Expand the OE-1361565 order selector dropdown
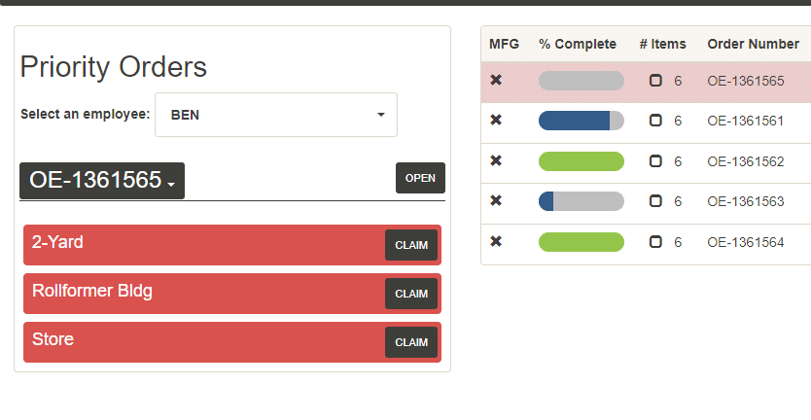The width and height of the screenshot is (811, 420). click(102, 181)
